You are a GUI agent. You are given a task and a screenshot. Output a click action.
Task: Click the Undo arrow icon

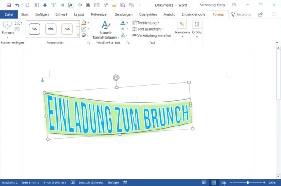[17, 5]
